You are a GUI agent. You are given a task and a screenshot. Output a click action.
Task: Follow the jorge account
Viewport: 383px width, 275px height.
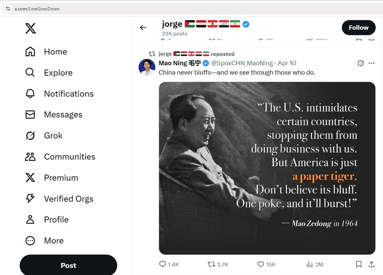pos(358,28)
